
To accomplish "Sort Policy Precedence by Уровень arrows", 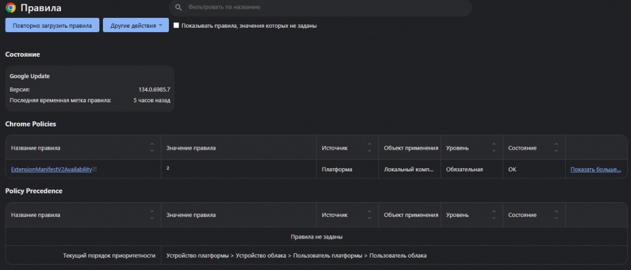I will (x=494, y=215).
